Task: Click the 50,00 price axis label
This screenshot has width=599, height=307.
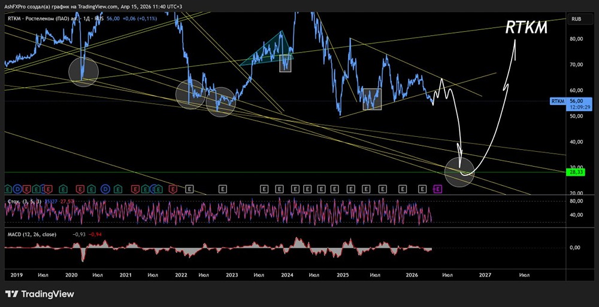Action: [576, 116]
